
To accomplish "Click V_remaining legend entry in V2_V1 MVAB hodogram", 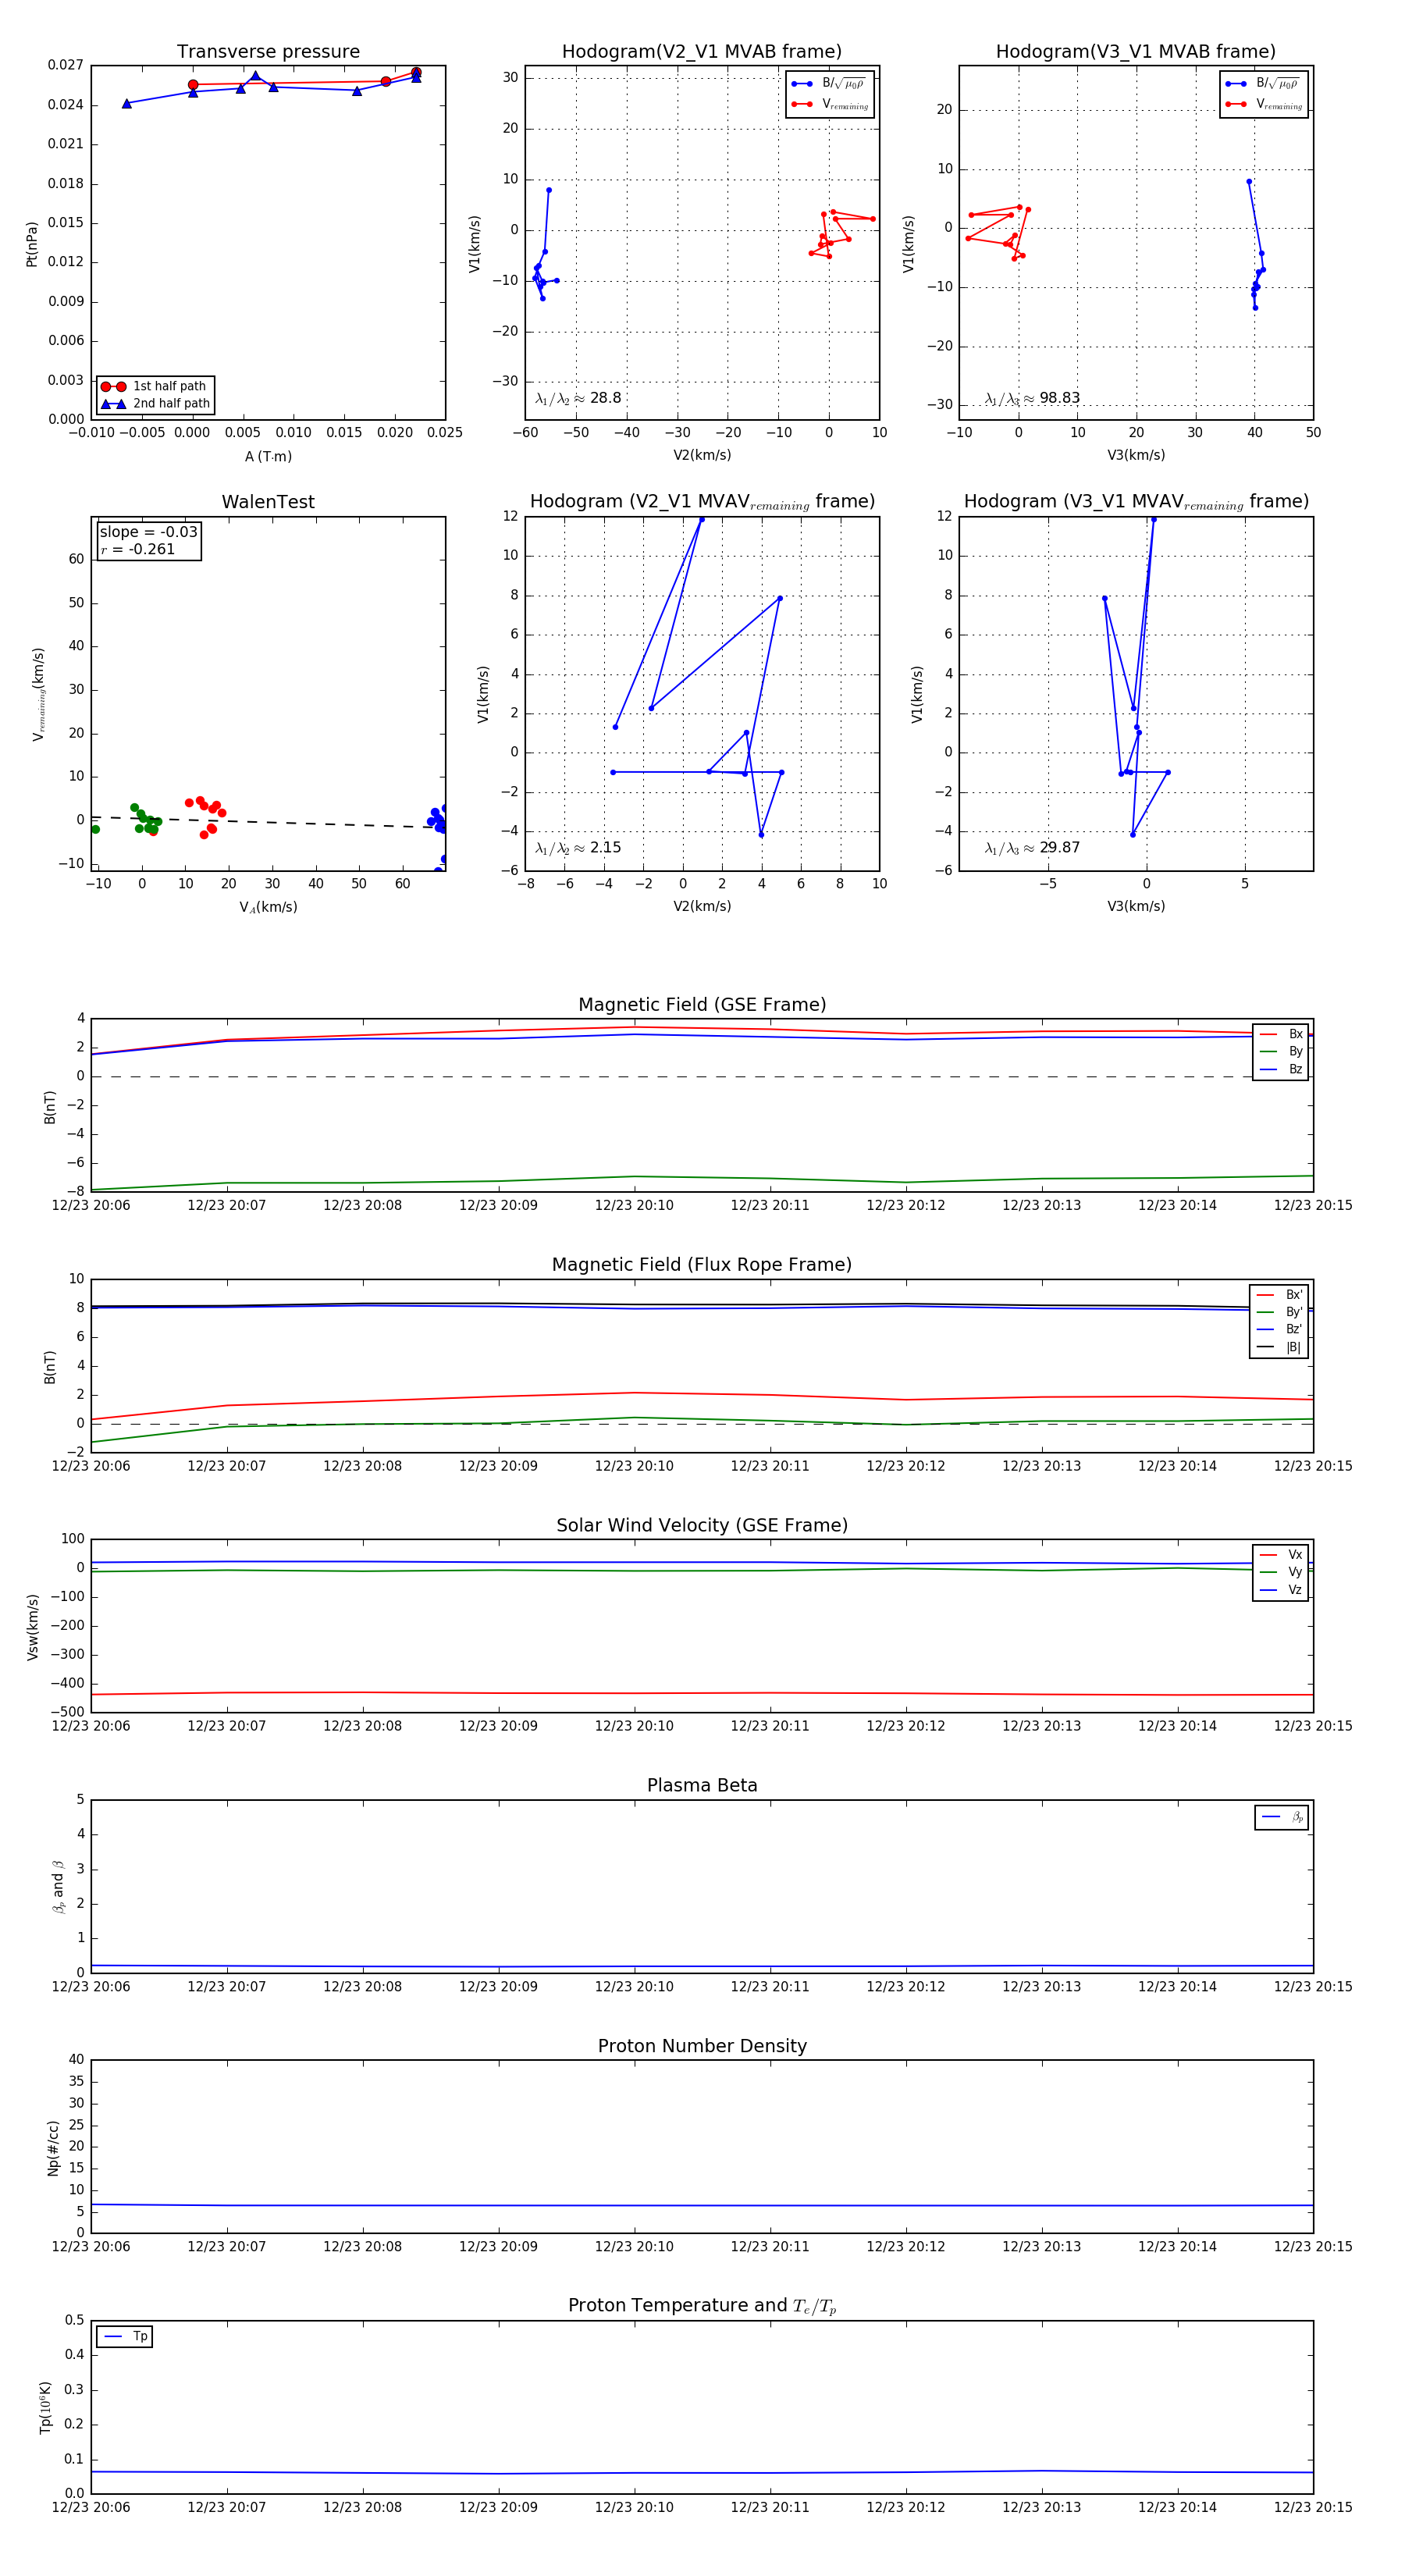I will click(830, 104).
